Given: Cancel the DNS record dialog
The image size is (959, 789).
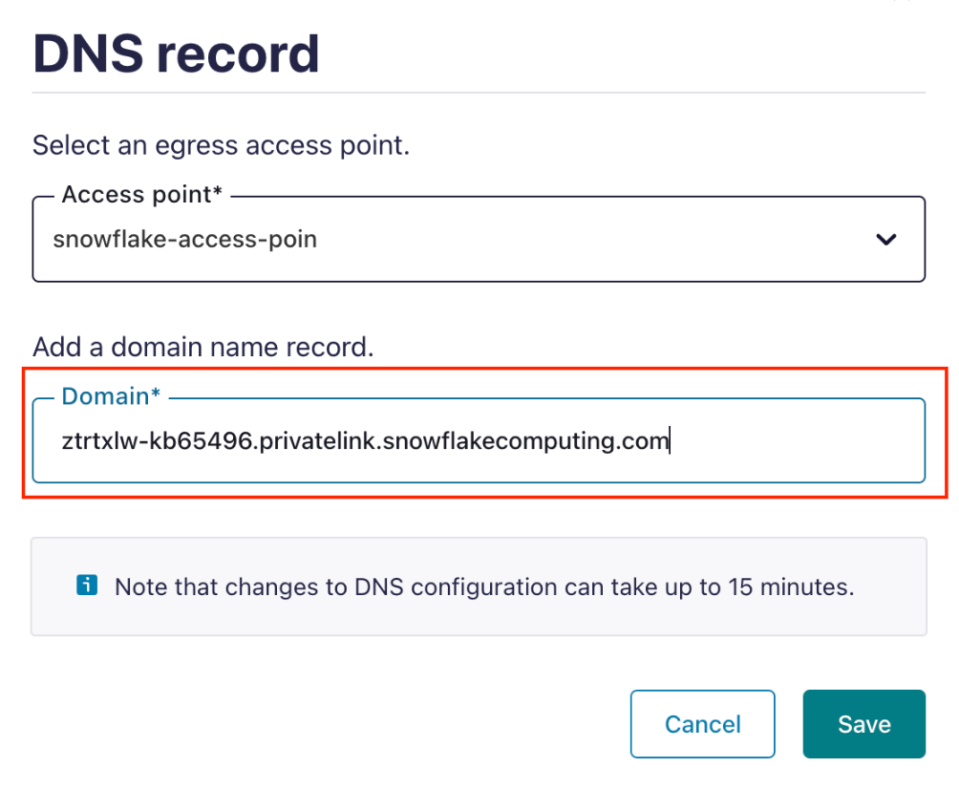Looking at the screenshot, I should click(702, 723).
